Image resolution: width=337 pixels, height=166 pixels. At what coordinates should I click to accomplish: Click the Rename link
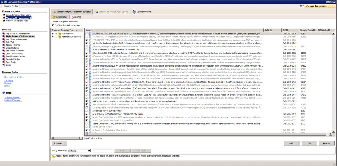pyautogui.click(x=8, y=83)
